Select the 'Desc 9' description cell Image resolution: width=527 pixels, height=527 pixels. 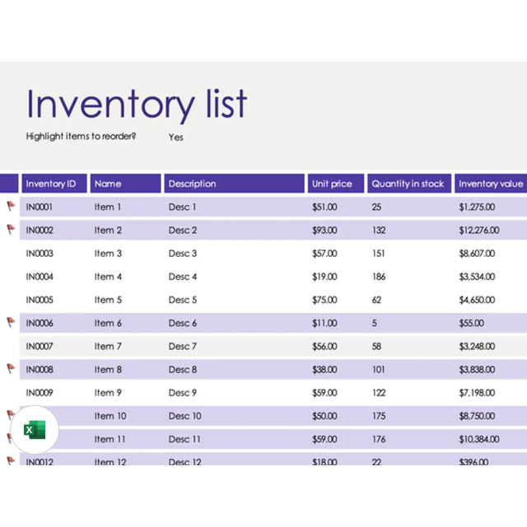coord(183,393)
